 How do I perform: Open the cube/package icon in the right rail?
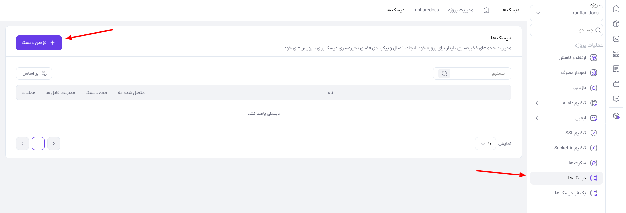[x=616, y=24]
